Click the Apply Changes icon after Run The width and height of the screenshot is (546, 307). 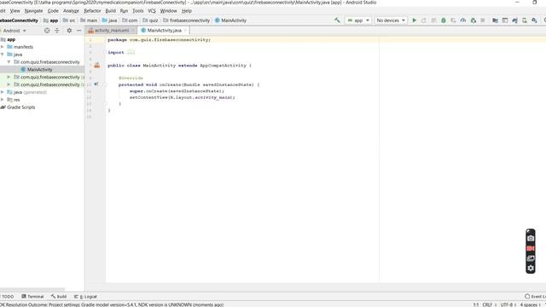pyautogui.click(x=424, y=20)
